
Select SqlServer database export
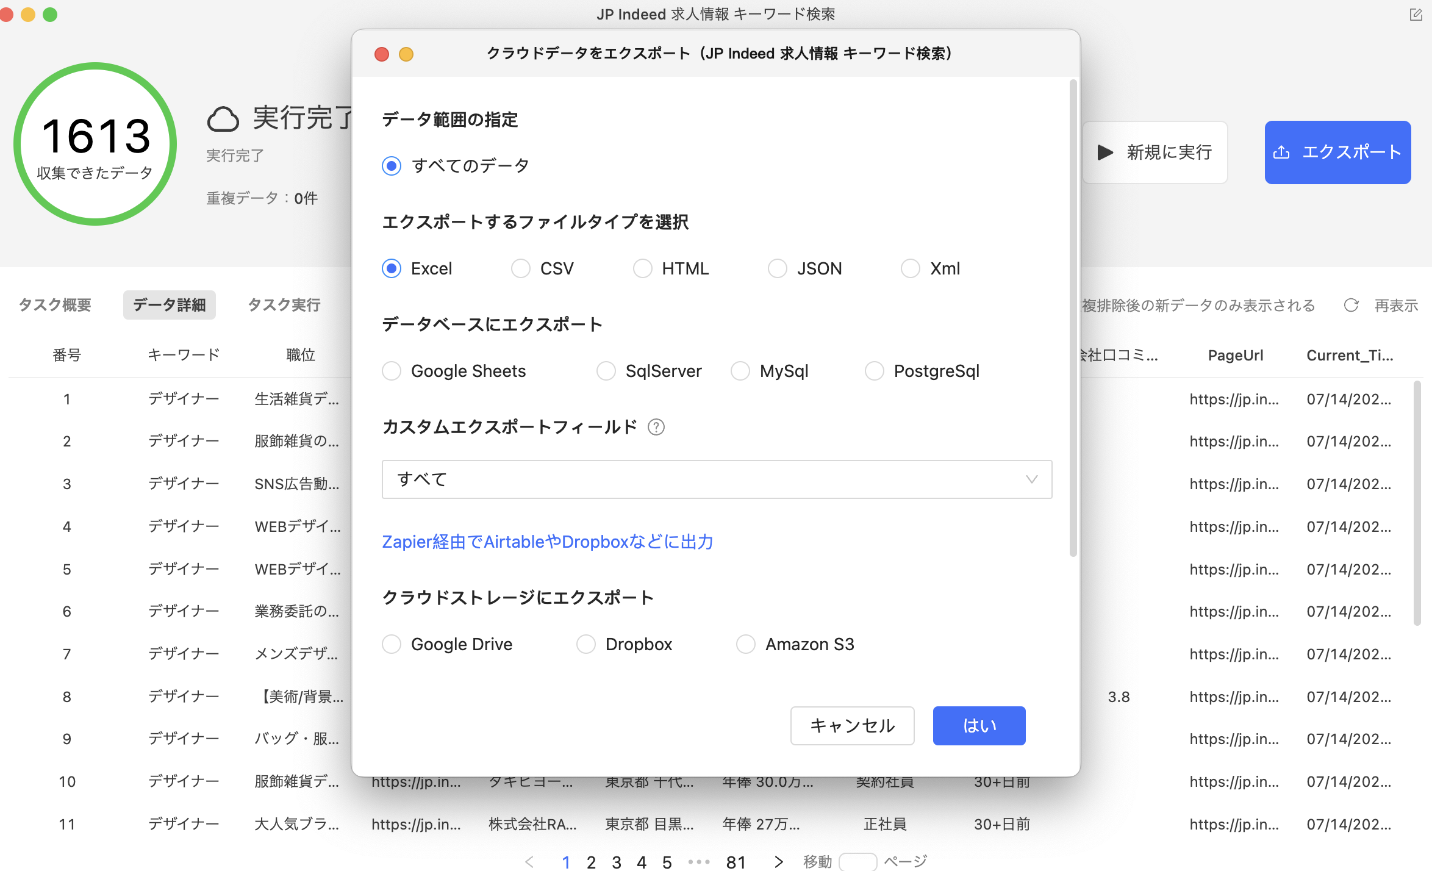(606, 371)
